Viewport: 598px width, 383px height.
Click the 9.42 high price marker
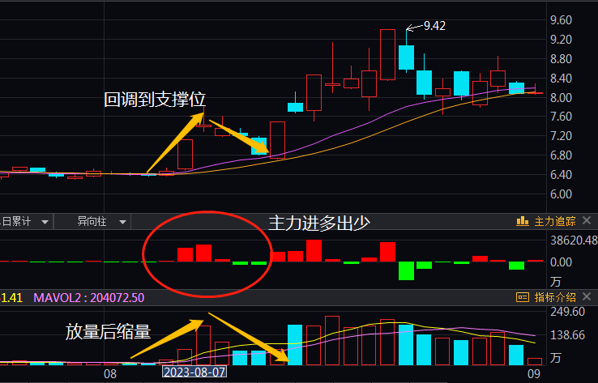pos(434,26)
